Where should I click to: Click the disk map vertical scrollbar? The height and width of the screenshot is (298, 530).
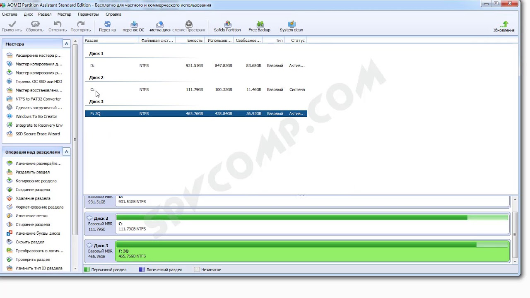tap(515, 234)
